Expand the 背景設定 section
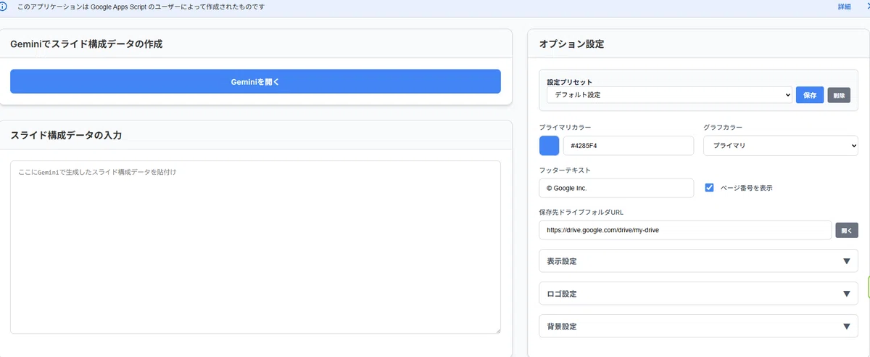Image resolution: width=870 pixels, height=357 pixels. click(699, 327)
